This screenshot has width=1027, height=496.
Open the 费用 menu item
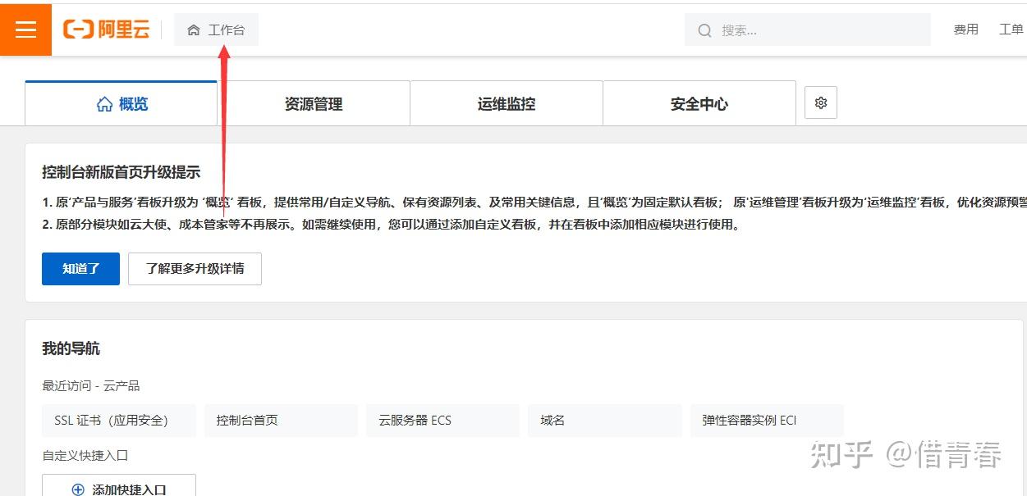click(x=966, y=29)
